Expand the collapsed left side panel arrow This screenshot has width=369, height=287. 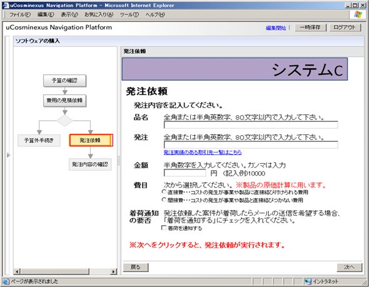click(x=8, y=155)
